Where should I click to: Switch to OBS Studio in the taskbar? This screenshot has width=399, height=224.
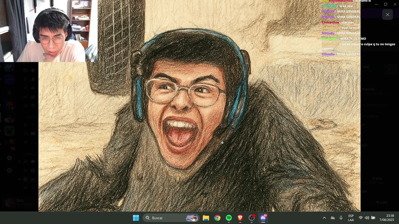tap(252, 218)
